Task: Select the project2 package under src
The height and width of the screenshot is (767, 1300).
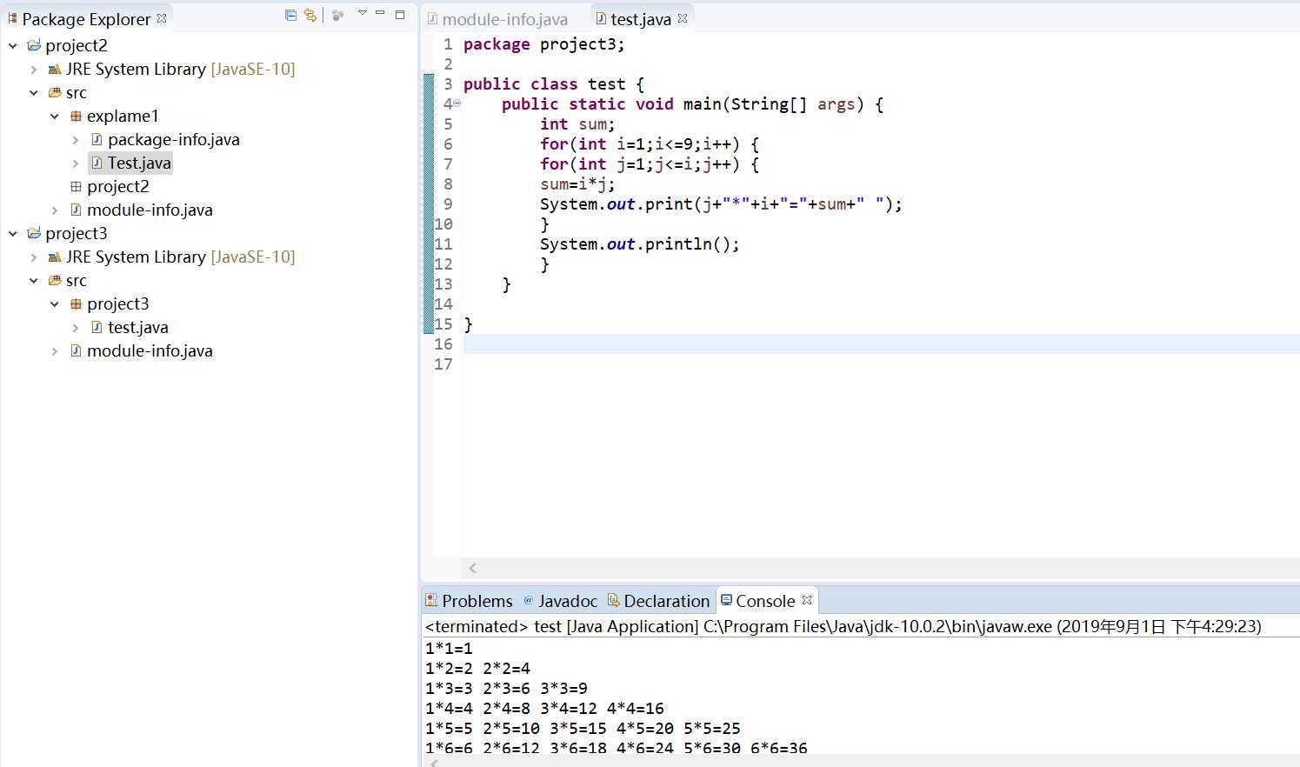Action: point(118,186)
